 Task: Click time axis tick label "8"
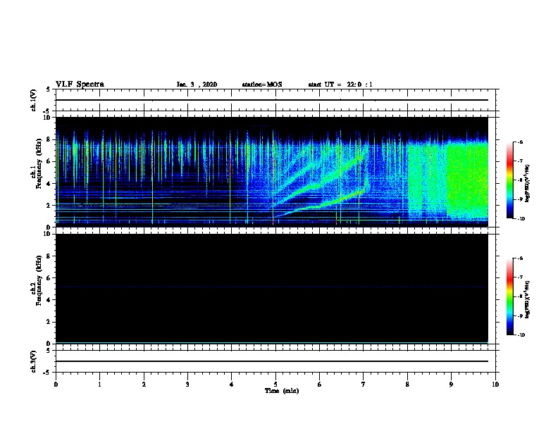click(407, 385)
